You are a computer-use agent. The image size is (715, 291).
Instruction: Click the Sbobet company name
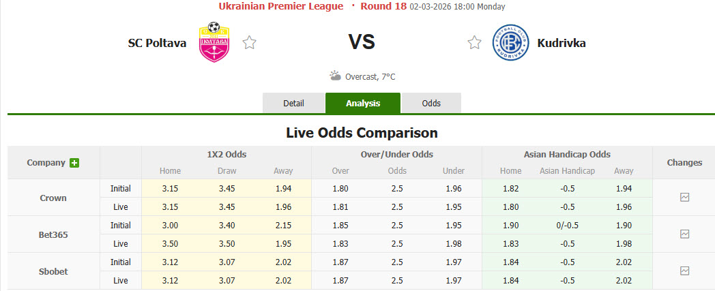click(x=53, y=271)
